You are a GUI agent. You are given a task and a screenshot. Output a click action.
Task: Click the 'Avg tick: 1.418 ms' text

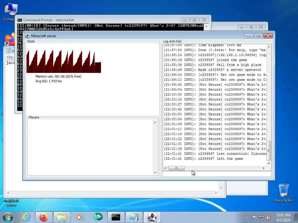[x=49, y=81]
